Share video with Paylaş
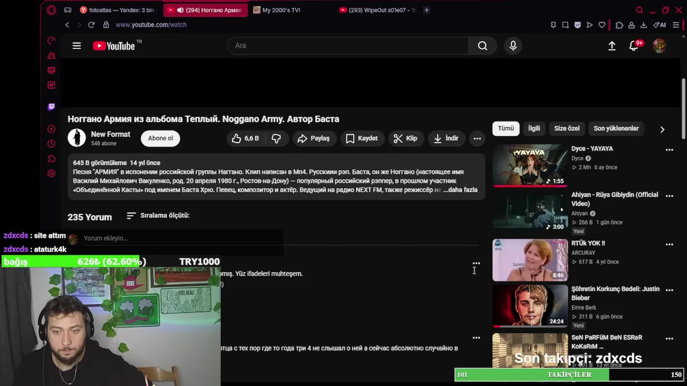Image resolution: width=687 pixels, height=386 pixels. (x=313, y=138)
